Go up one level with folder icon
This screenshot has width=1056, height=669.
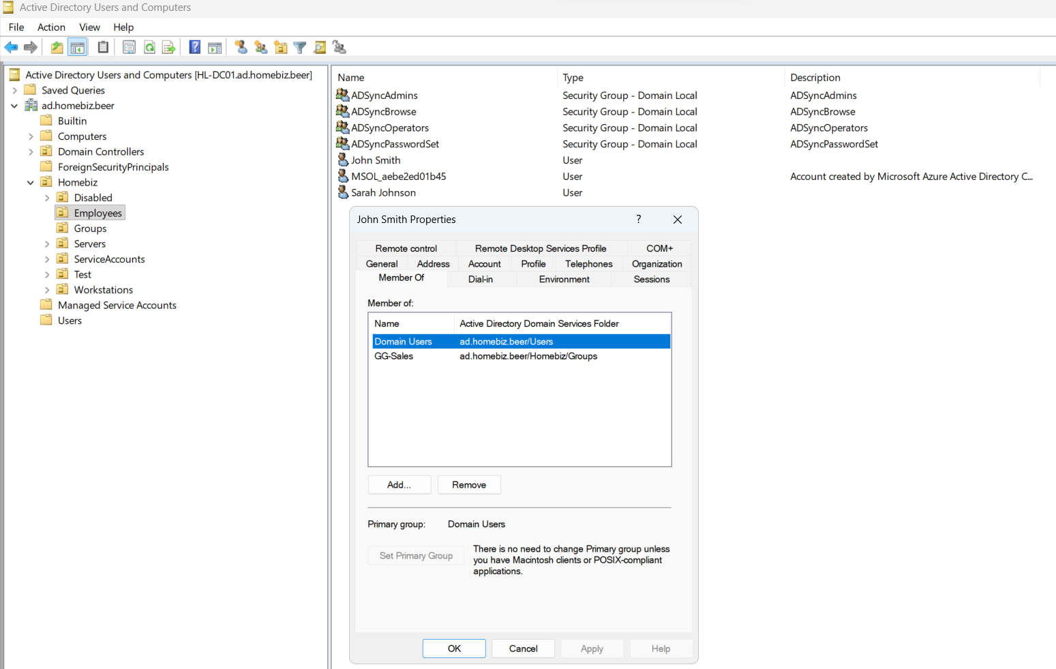(x=57, y=47)
